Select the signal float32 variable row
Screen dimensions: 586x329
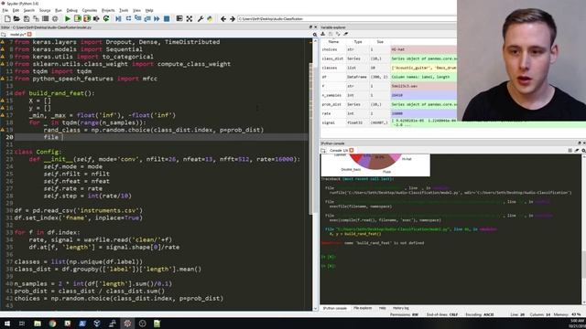(388, 122)
